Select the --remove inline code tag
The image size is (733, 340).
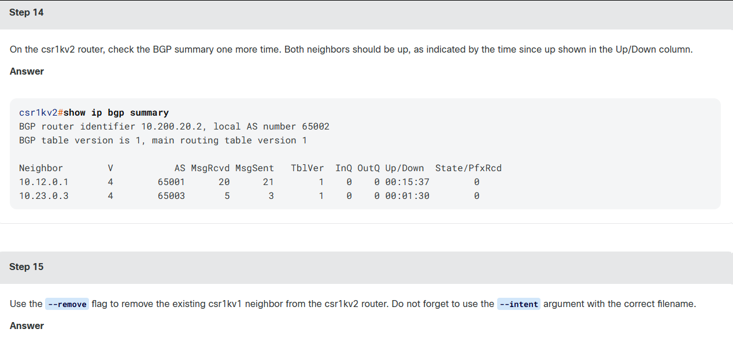point(67,304)
